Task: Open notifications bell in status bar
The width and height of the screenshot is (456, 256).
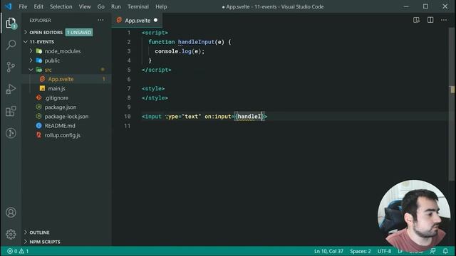Action: [445, 251]
